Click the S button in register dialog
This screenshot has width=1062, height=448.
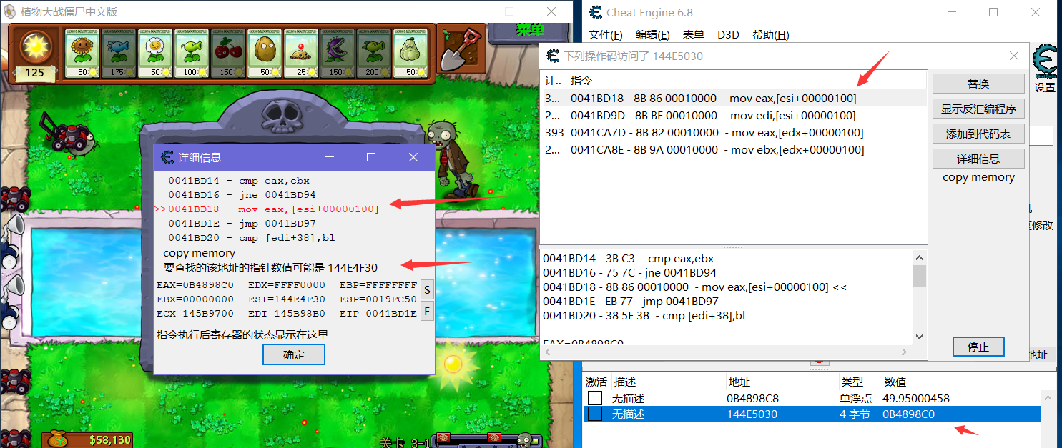click(427, 289)
